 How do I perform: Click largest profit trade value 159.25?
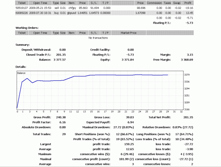[x=129, y=144]
